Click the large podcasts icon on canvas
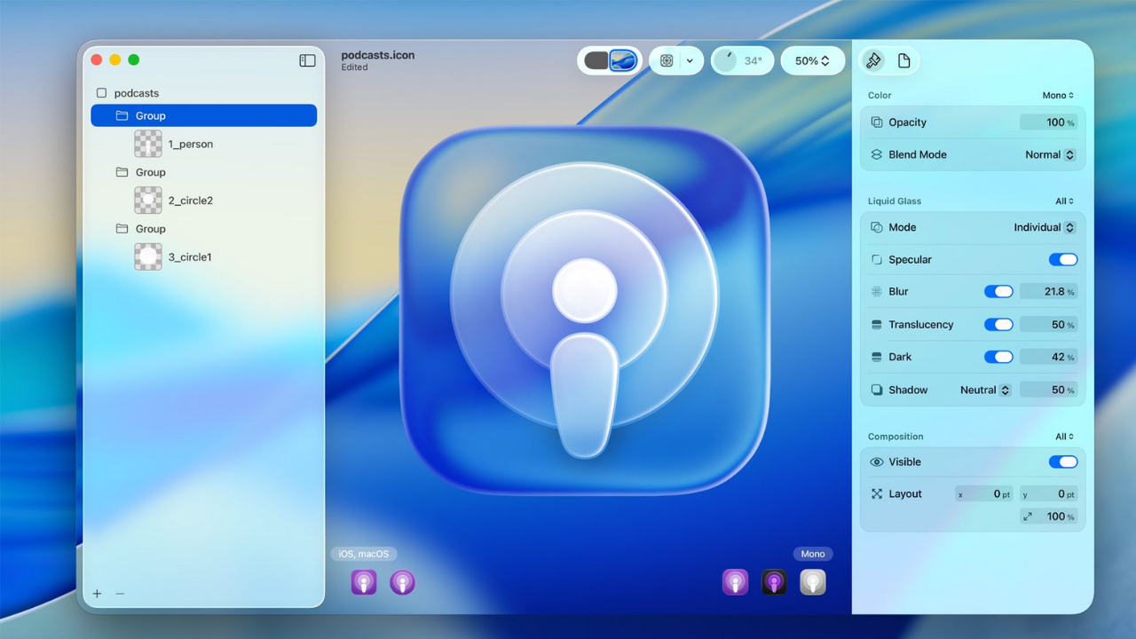 [x=585, y=311]
